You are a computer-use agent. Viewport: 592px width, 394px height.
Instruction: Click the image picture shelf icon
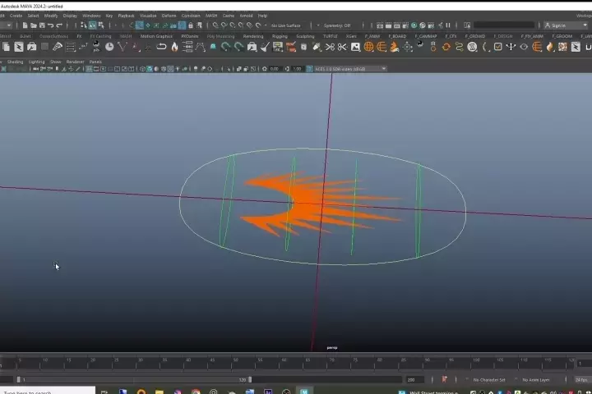(356, 47)
